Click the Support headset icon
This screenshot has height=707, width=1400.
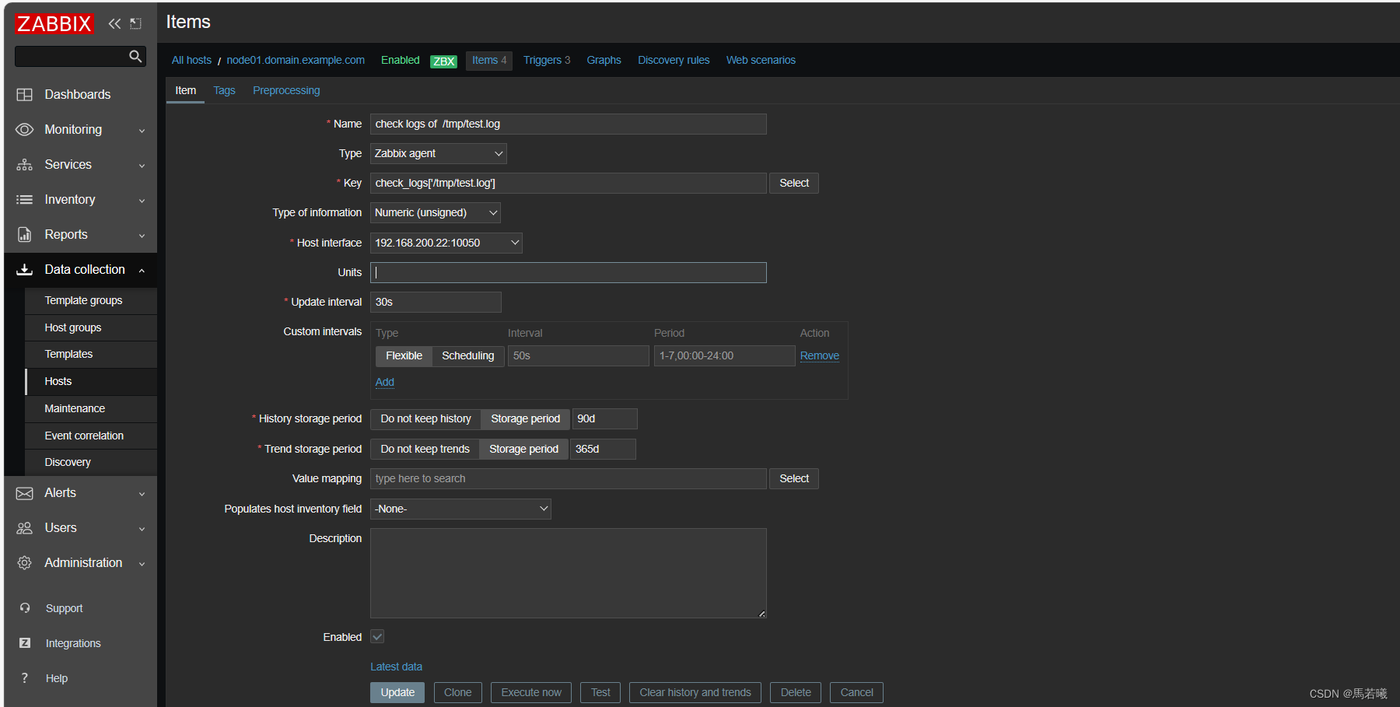pyautogui.click(x=25, y=608)
